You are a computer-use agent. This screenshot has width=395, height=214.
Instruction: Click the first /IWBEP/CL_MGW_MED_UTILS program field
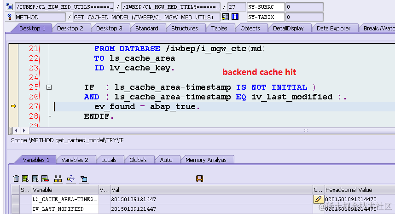click(x=64, y=7)
